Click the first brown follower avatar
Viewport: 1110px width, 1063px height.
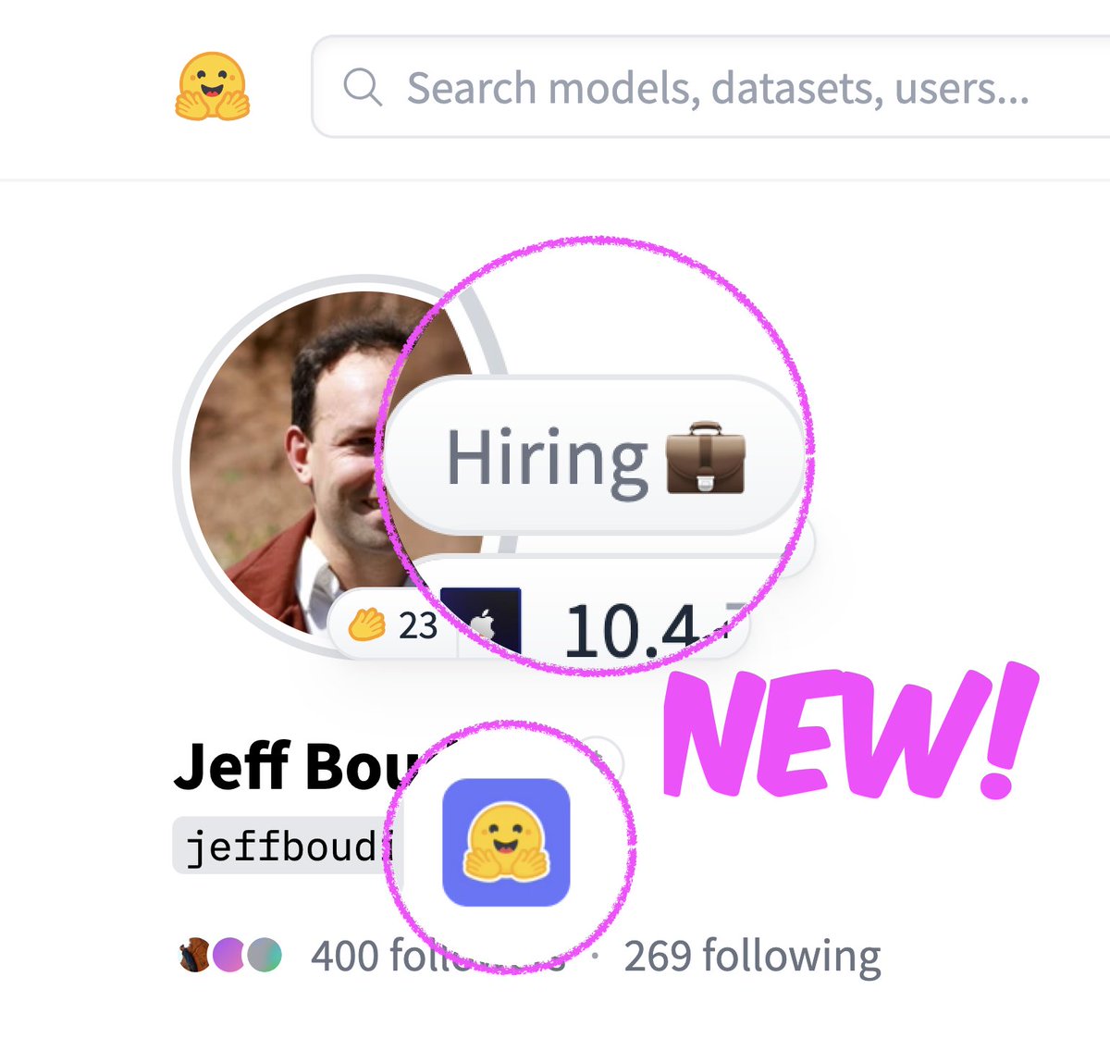click(x=194, y=955)
